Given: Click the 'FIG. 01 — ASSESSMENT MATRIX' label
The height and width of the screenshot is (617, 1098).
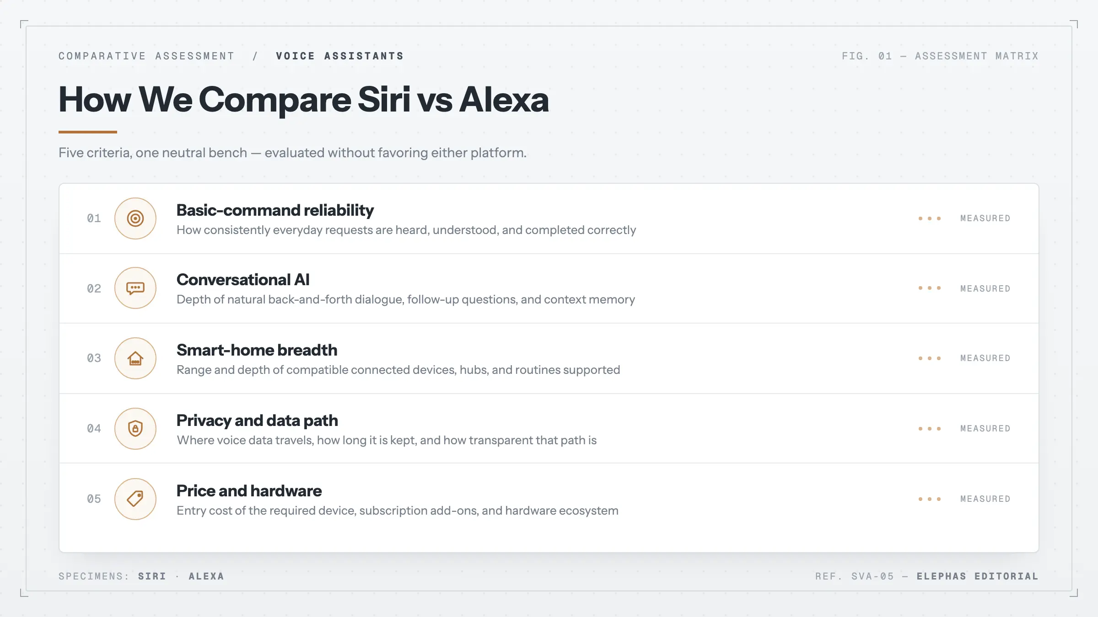Looking at the screenshot, I should tap(940, 56).
